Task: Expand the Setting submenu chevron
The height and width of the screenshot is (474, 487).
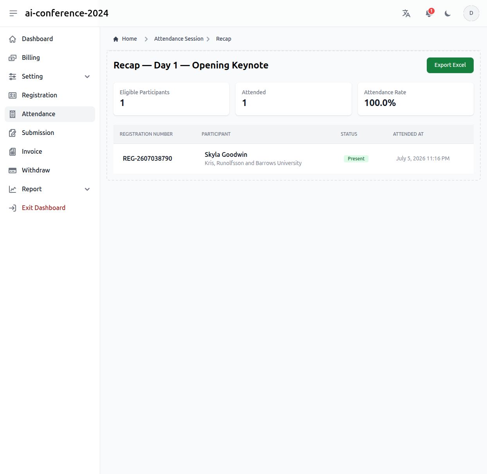Action: tap(87, 77)
